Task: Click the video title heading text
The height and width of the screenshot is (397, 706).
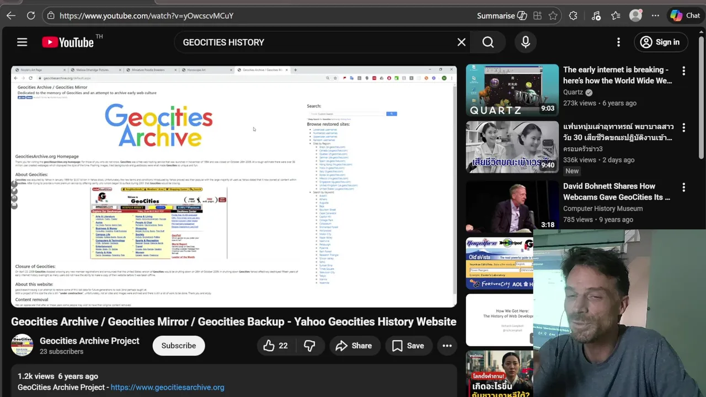Action: click(x=234, y=321)
